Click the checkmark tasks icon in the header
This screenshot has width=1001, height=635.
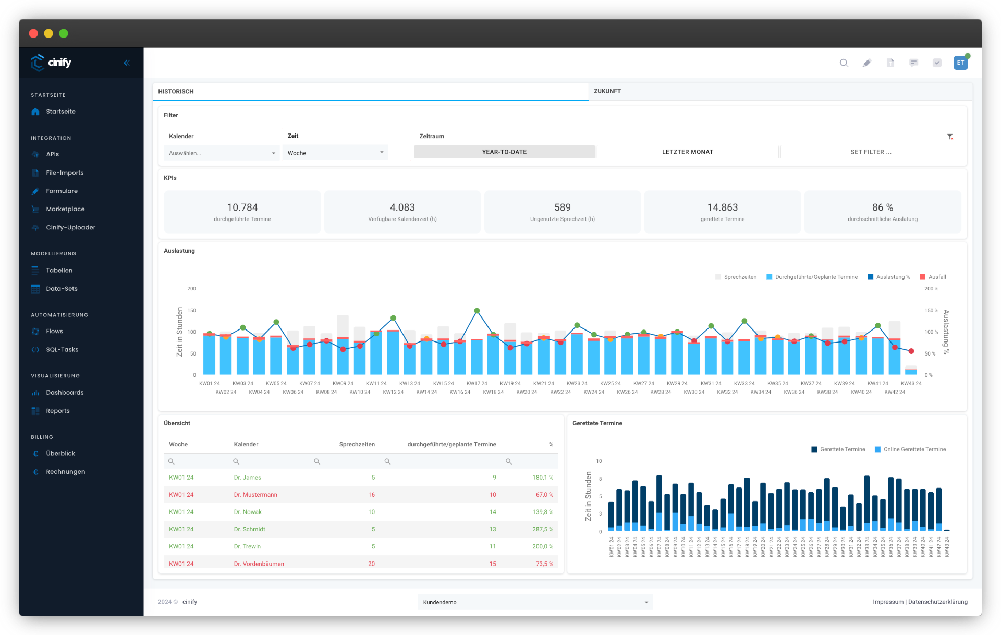point(937,63)
